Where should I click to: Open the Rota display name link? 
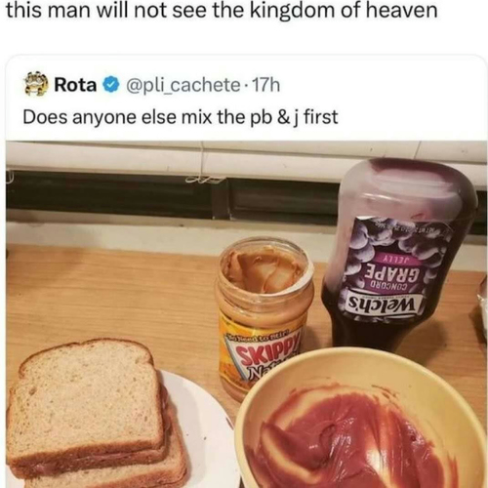[x=75, y=85]
